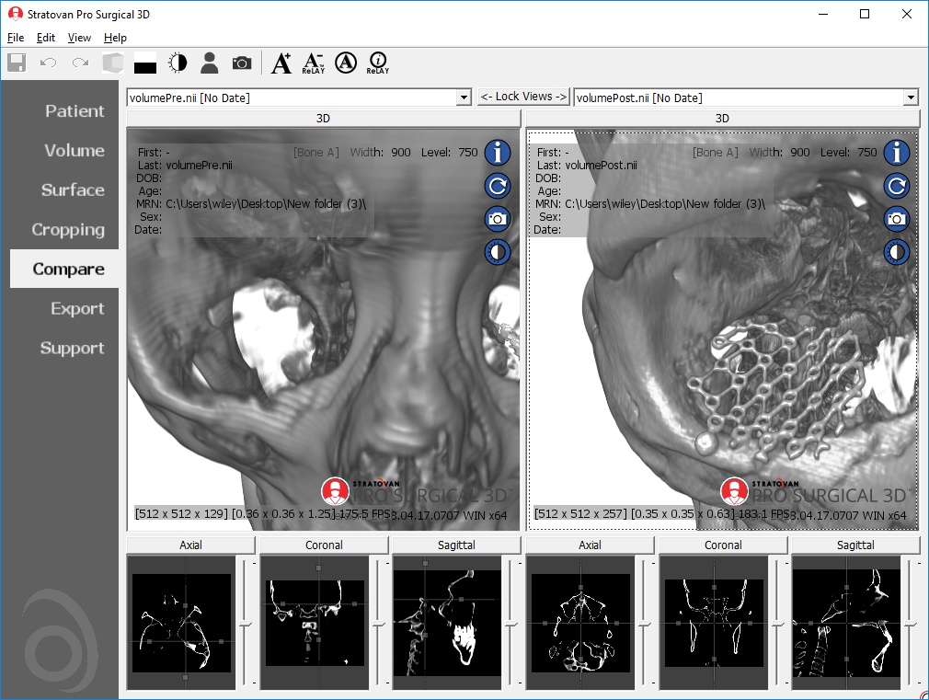Increase annotation font size with the A+ icon
This screenshot has width=929, height=700.
tap(281, 63)
